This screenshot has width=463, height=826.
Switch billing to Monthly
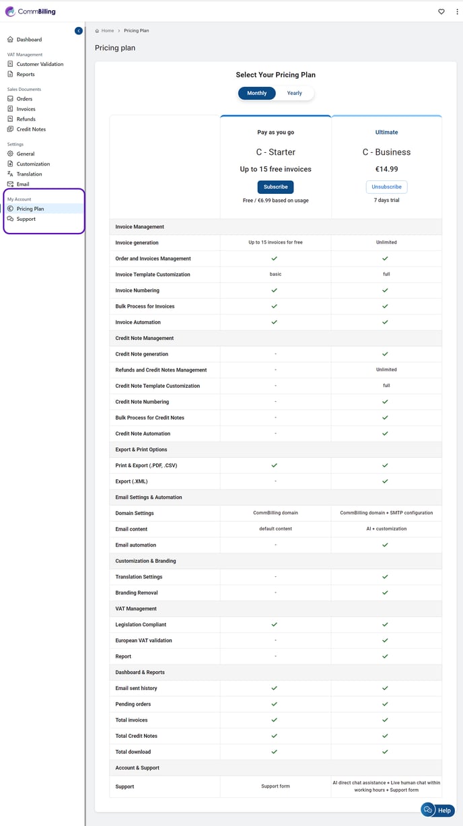(257, 94)
